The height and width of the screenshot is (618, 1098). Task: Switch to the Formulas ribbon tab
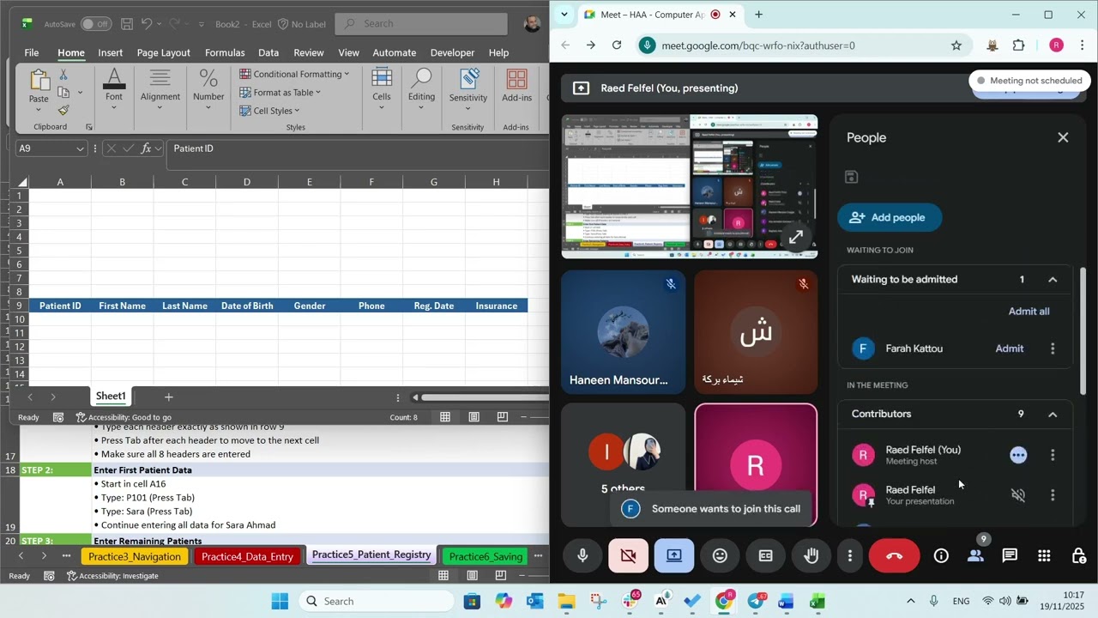[x=225, y=52]
